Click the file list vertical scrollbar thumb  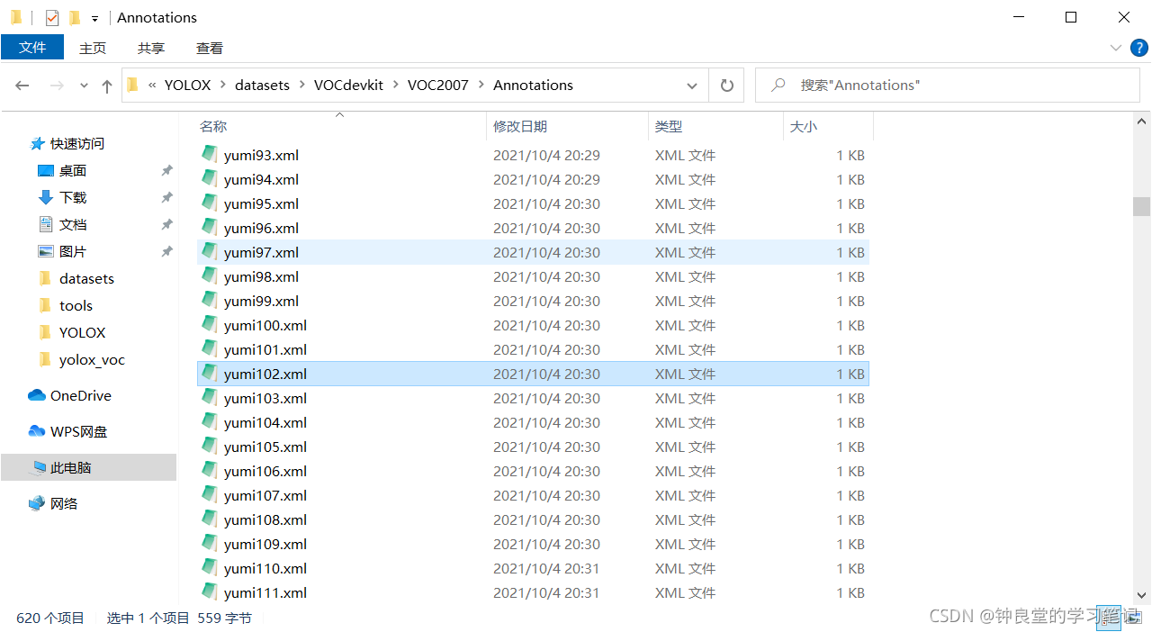1141,206
